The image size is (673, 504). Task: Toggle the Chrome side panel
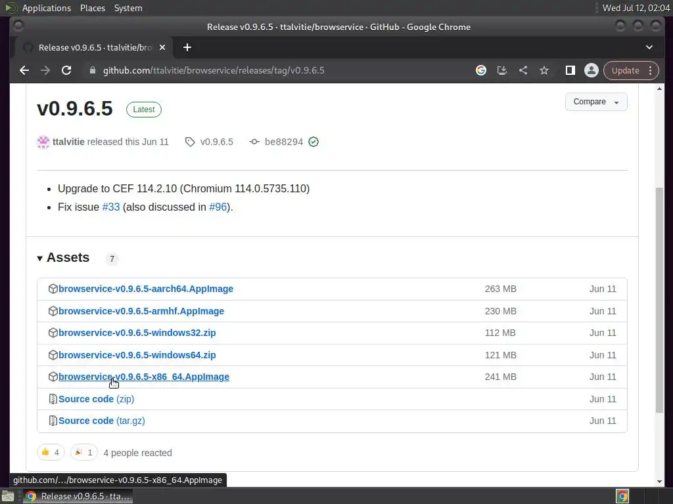[x=570, y=70]
